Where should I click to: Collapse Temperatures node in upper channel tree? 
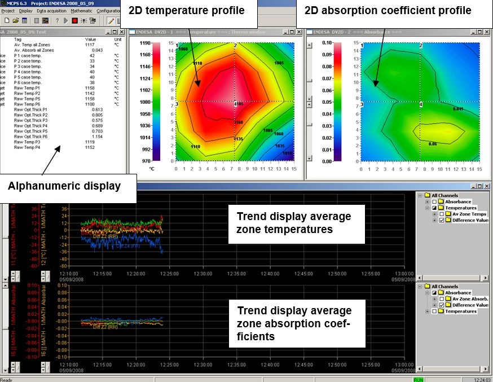point(427,208)
